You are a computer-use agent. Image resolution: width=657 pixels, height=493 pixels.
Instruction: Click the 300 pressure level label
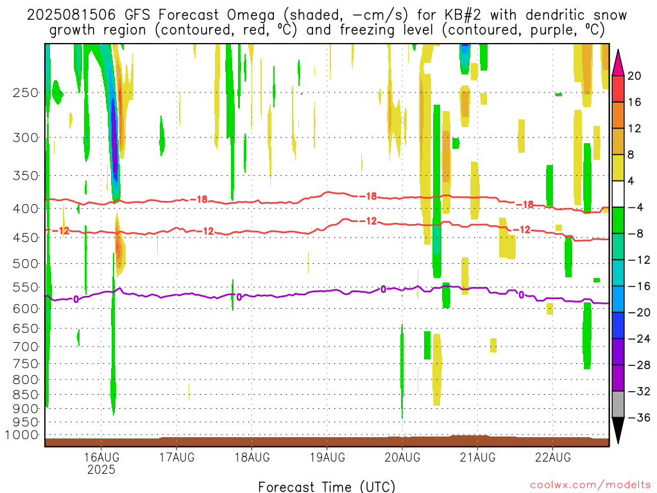pyautogui.click(x=26, y=137)
